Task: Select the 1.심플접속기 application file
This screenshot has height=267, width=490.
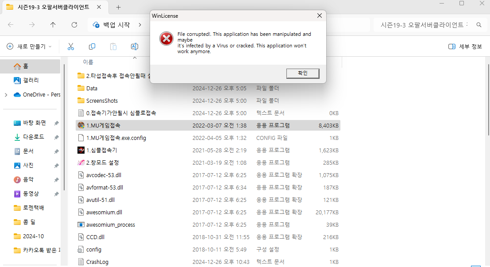Action: pyautogui.click(x=101, y=150)
